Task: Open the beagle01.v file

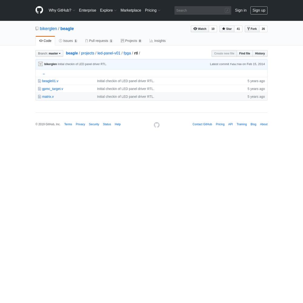Action: click(x=50, y=81)
